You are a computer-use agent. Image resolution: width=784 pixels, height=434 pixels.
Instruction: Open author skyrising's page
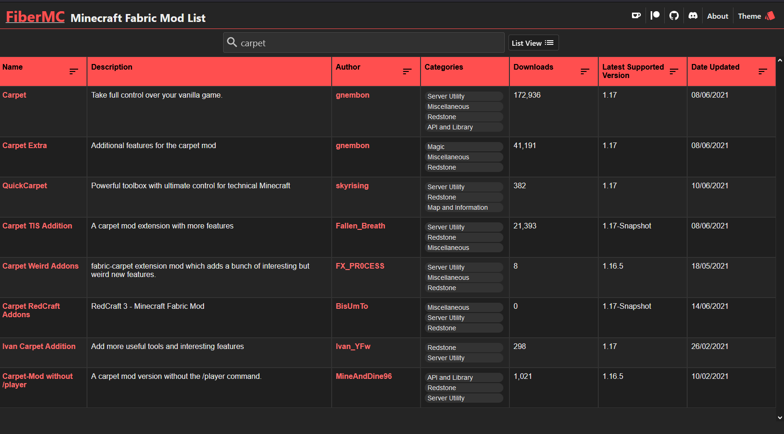pos(352,185)
